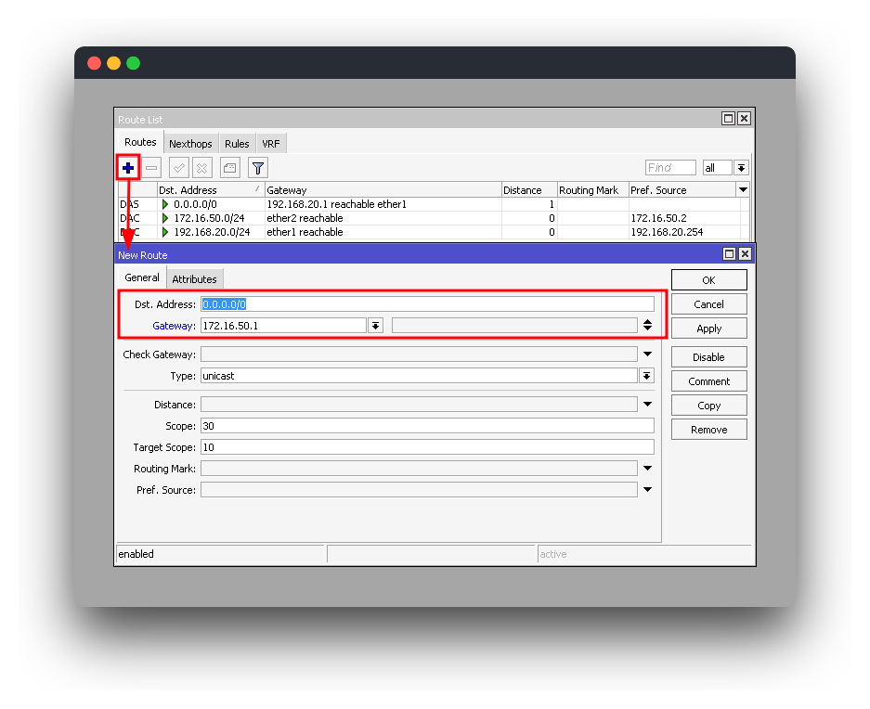Click the table column selector arrow icon

[x=742, y=189]
